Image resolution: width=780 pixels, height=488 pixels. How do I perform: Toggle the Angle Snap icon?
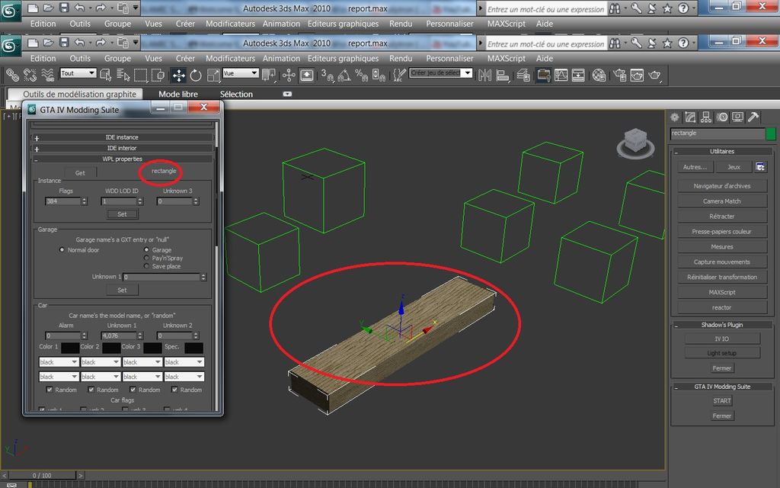point(344,75)
